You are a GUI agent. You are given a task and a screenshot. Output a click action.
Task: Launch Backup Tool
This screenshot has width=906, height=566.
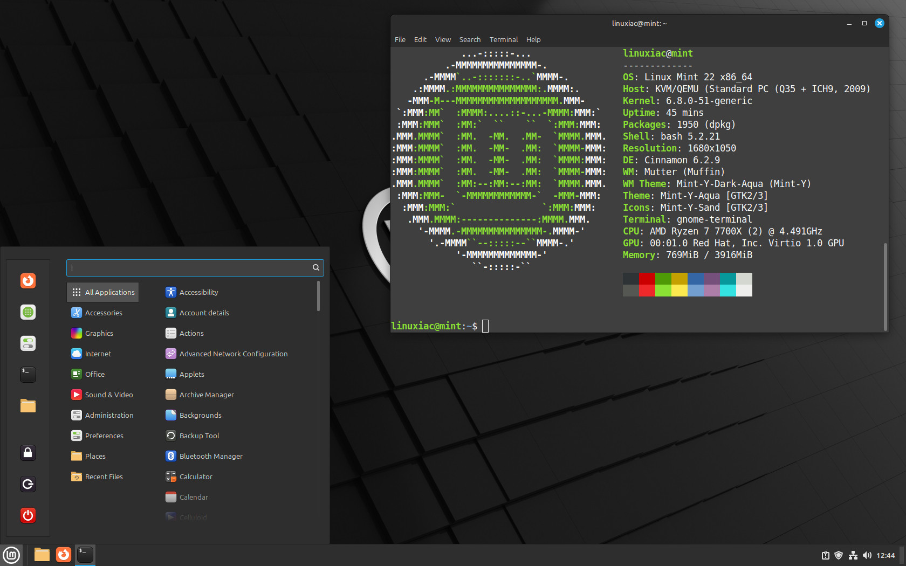(x=193, y=436)
